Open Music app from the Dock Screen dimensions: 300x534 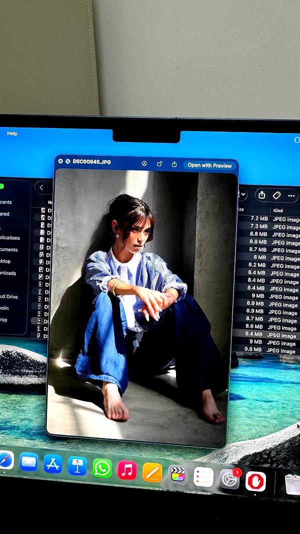127,470
